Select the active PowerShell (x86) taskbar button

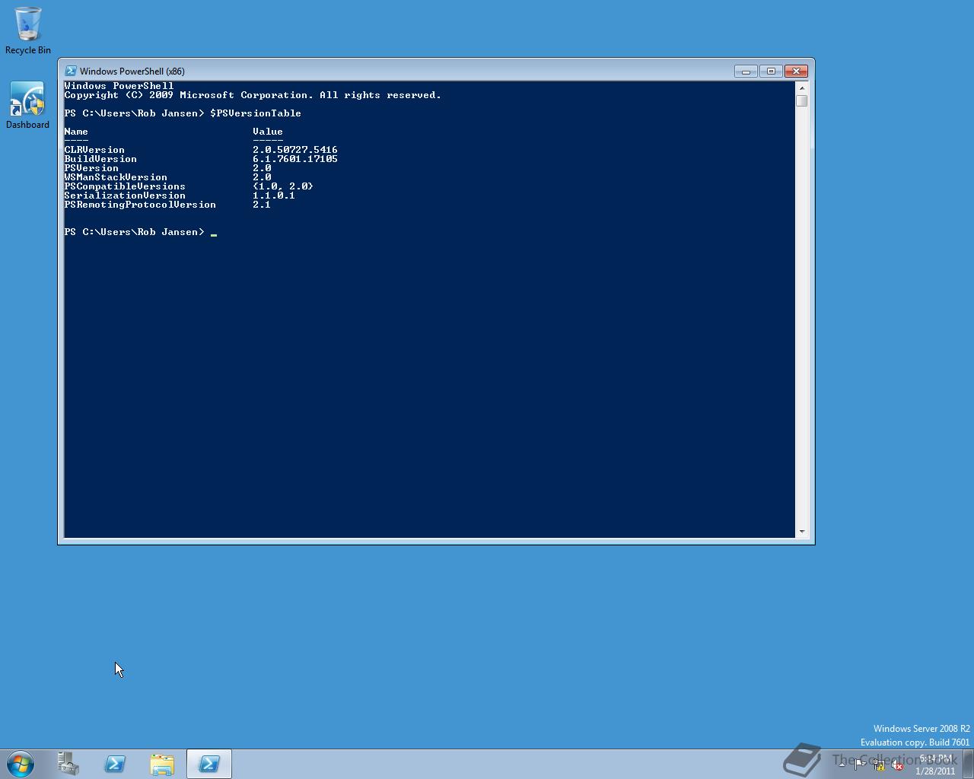tap(209, 764)
